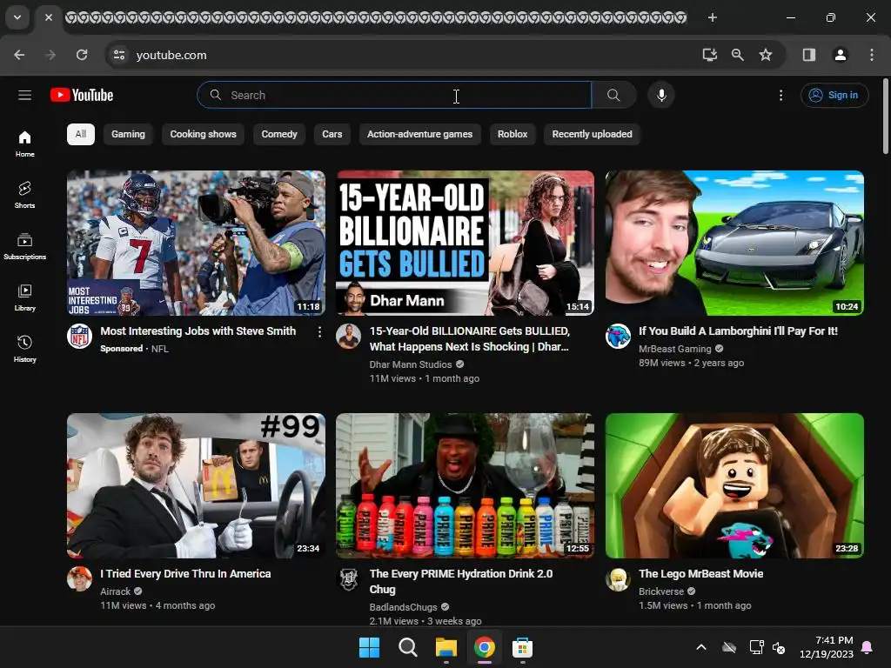Click the zoom magnifier icon in address bar

click(x=738, y=55)
